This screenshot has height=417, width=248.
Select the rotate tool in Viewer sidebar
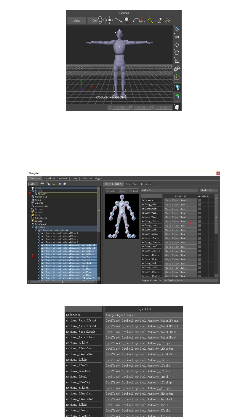(x=177, y=53)
